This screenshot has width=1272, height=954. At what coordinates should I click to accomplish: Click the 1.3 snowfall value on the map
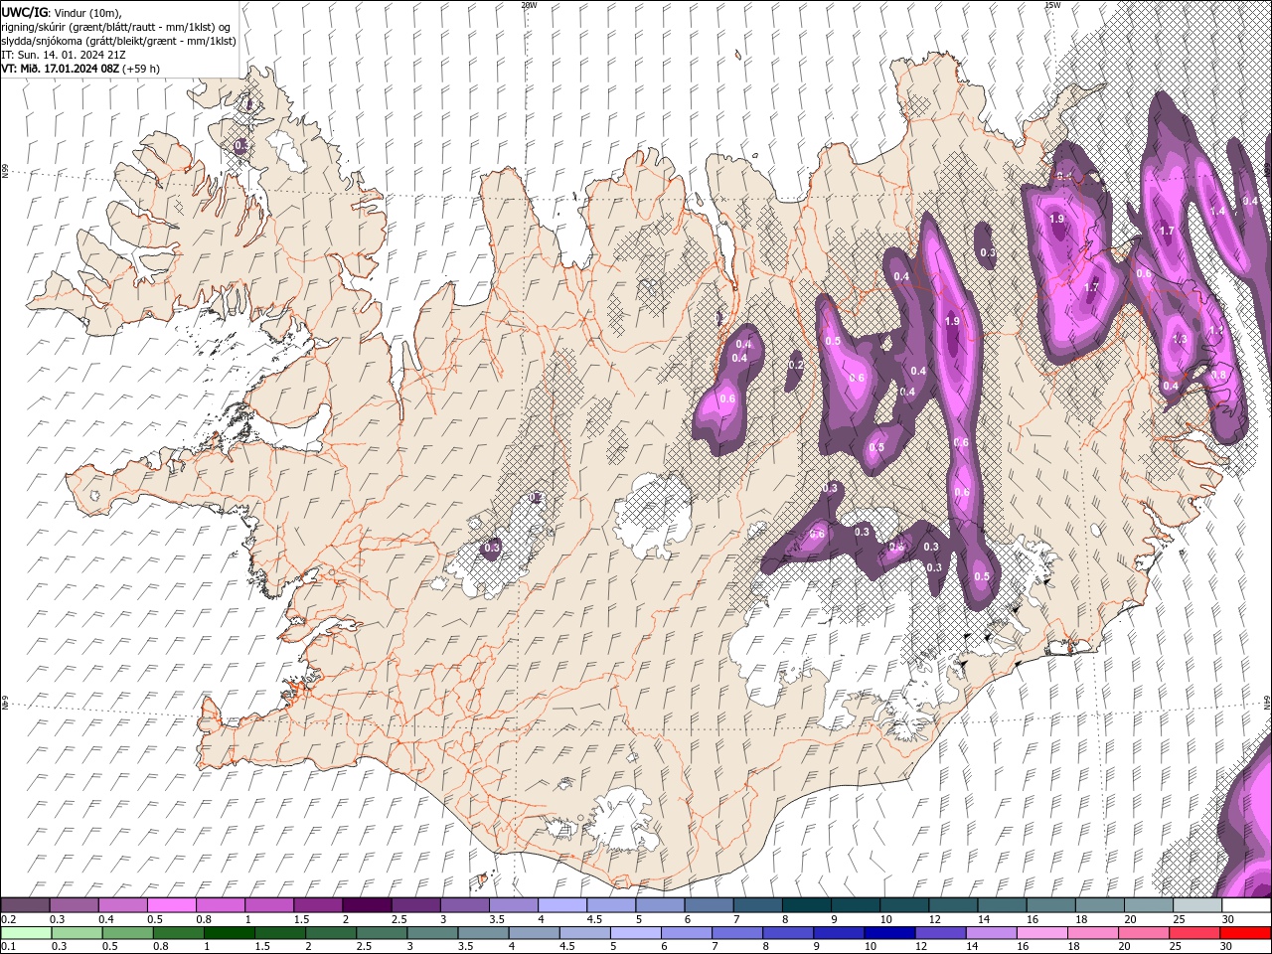[x=1180, y=339]
